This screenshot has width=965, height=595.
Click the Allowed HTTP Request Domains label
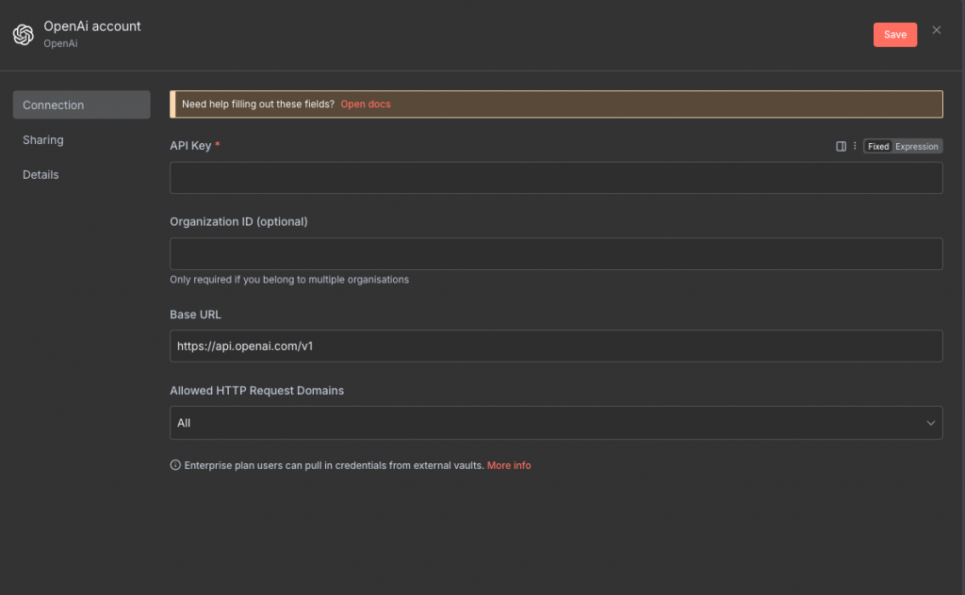tap(256, 391)
